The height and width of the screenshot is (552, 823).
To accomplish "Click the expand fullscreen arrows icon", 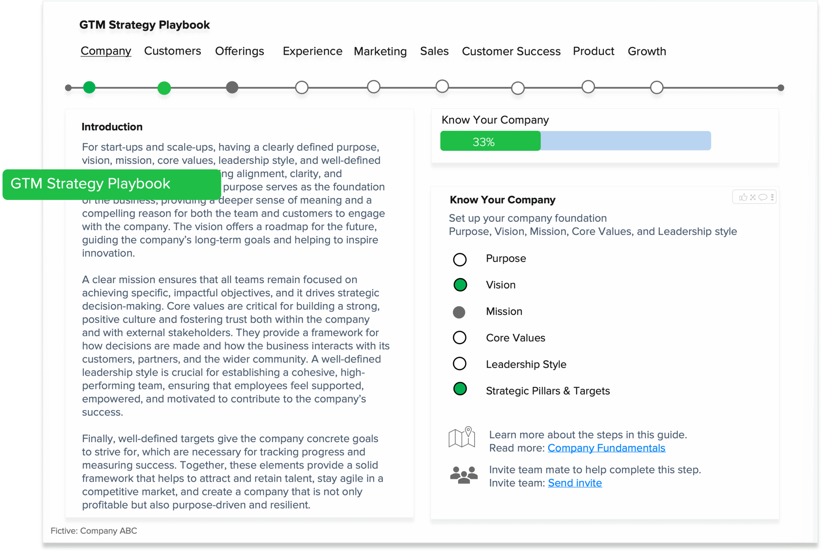I will (x=753, y=197).
